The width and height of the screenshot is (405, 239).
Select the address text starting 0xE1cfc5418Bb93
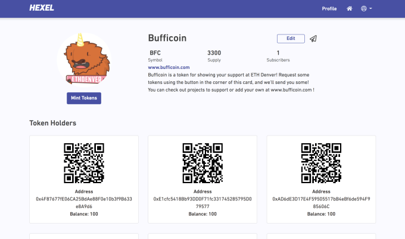point(202,203)
